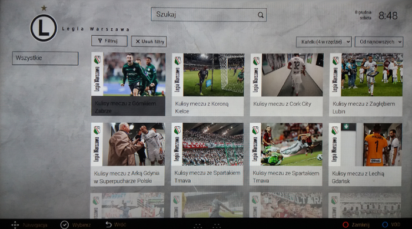Viewport: 412px width, 229px height.
Task: Open the Filtruj filter button
Action: click(x=109, y=41)
